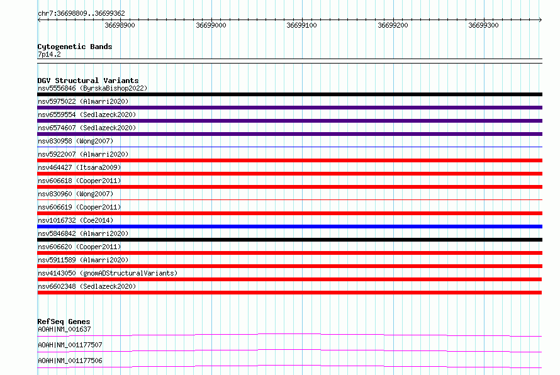
Task: Click the DGV Structural Variants track title
Action: pos(88,81)
